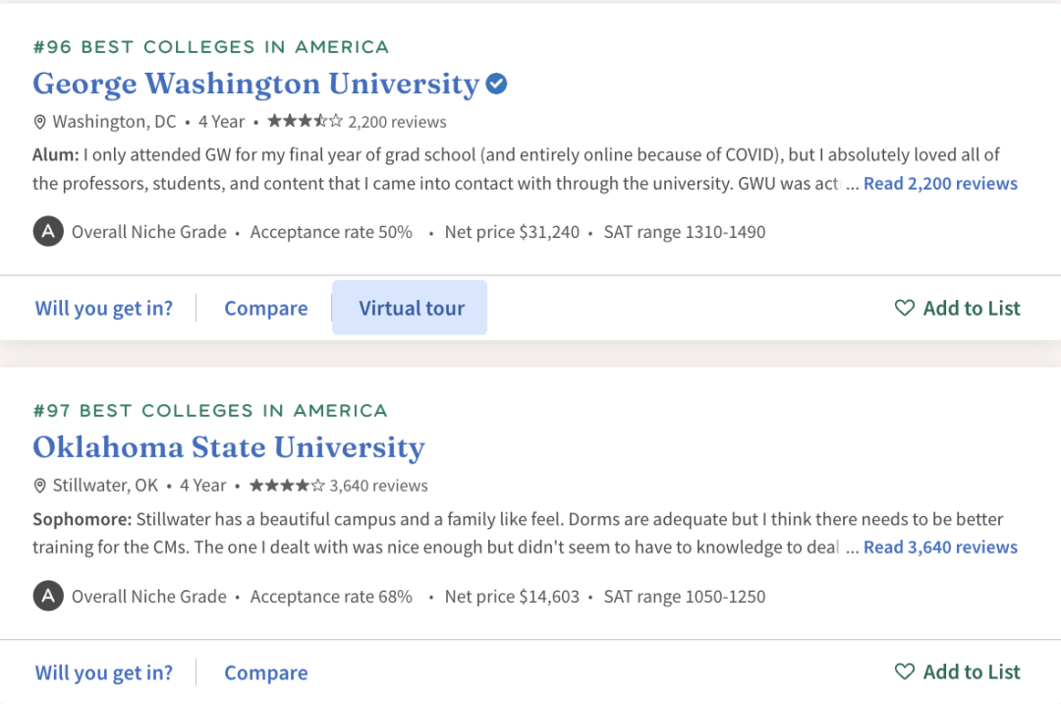The width and height of the screenshot is (1061, 704).
Task: Read 2,200 reviews for George Washington
Action: (940, 184)
